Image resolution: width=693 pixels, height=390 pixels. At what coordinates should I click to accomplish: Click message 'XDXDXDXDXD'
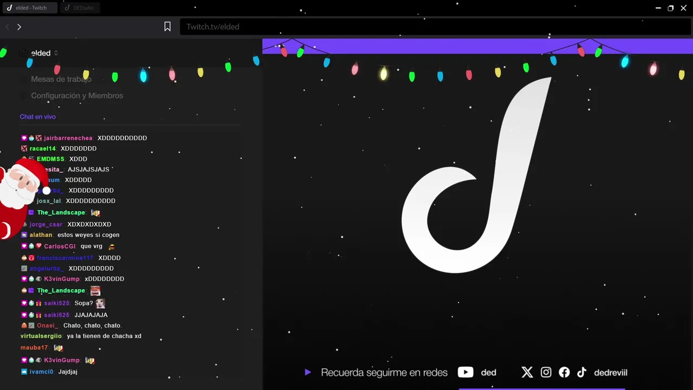[89, 224]
